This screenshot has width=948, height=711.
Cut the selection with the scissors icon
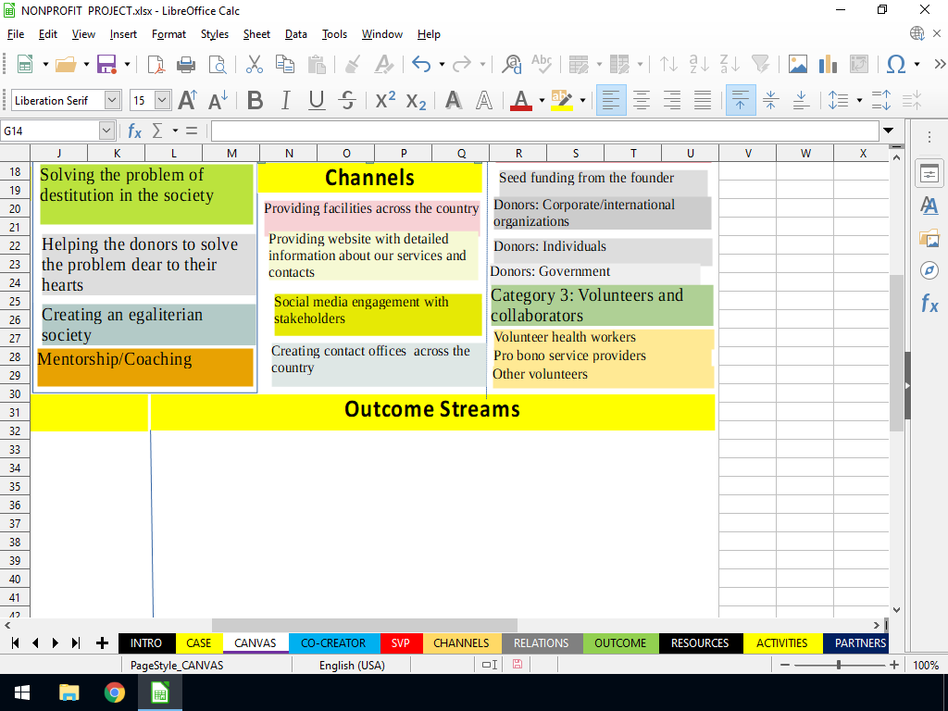tap(255, 64)
